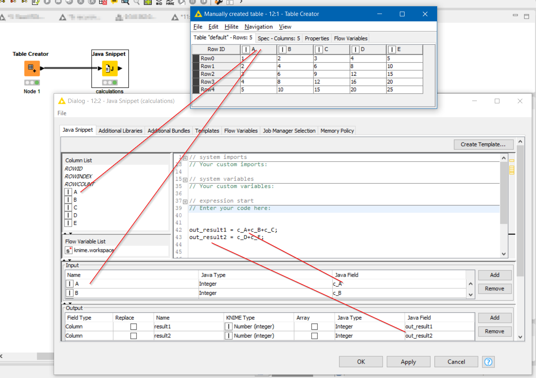Check the Replace checkbox for result2
The image size is (536, 378).
133,336
